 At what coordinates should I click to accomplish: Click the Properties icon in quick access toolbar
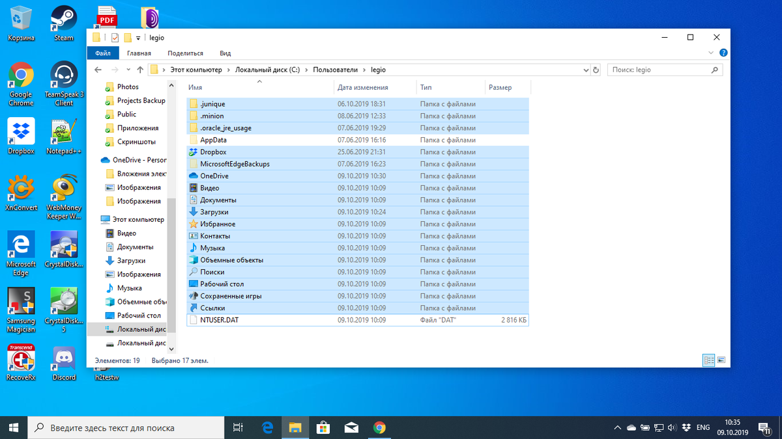pos(115,38)
